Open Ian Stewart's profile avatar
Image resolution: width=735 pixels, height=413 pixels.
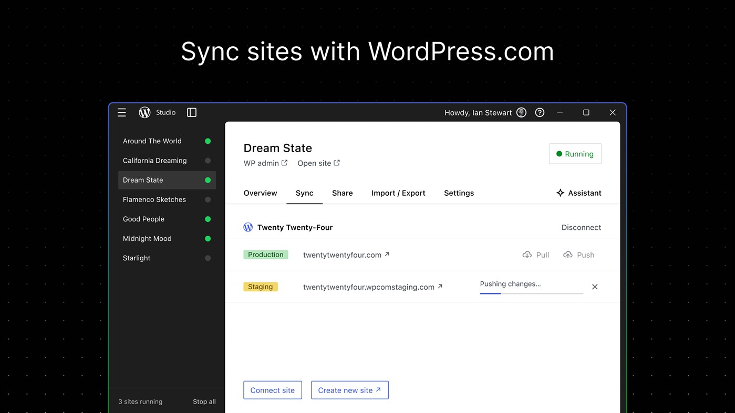point(521,112)
